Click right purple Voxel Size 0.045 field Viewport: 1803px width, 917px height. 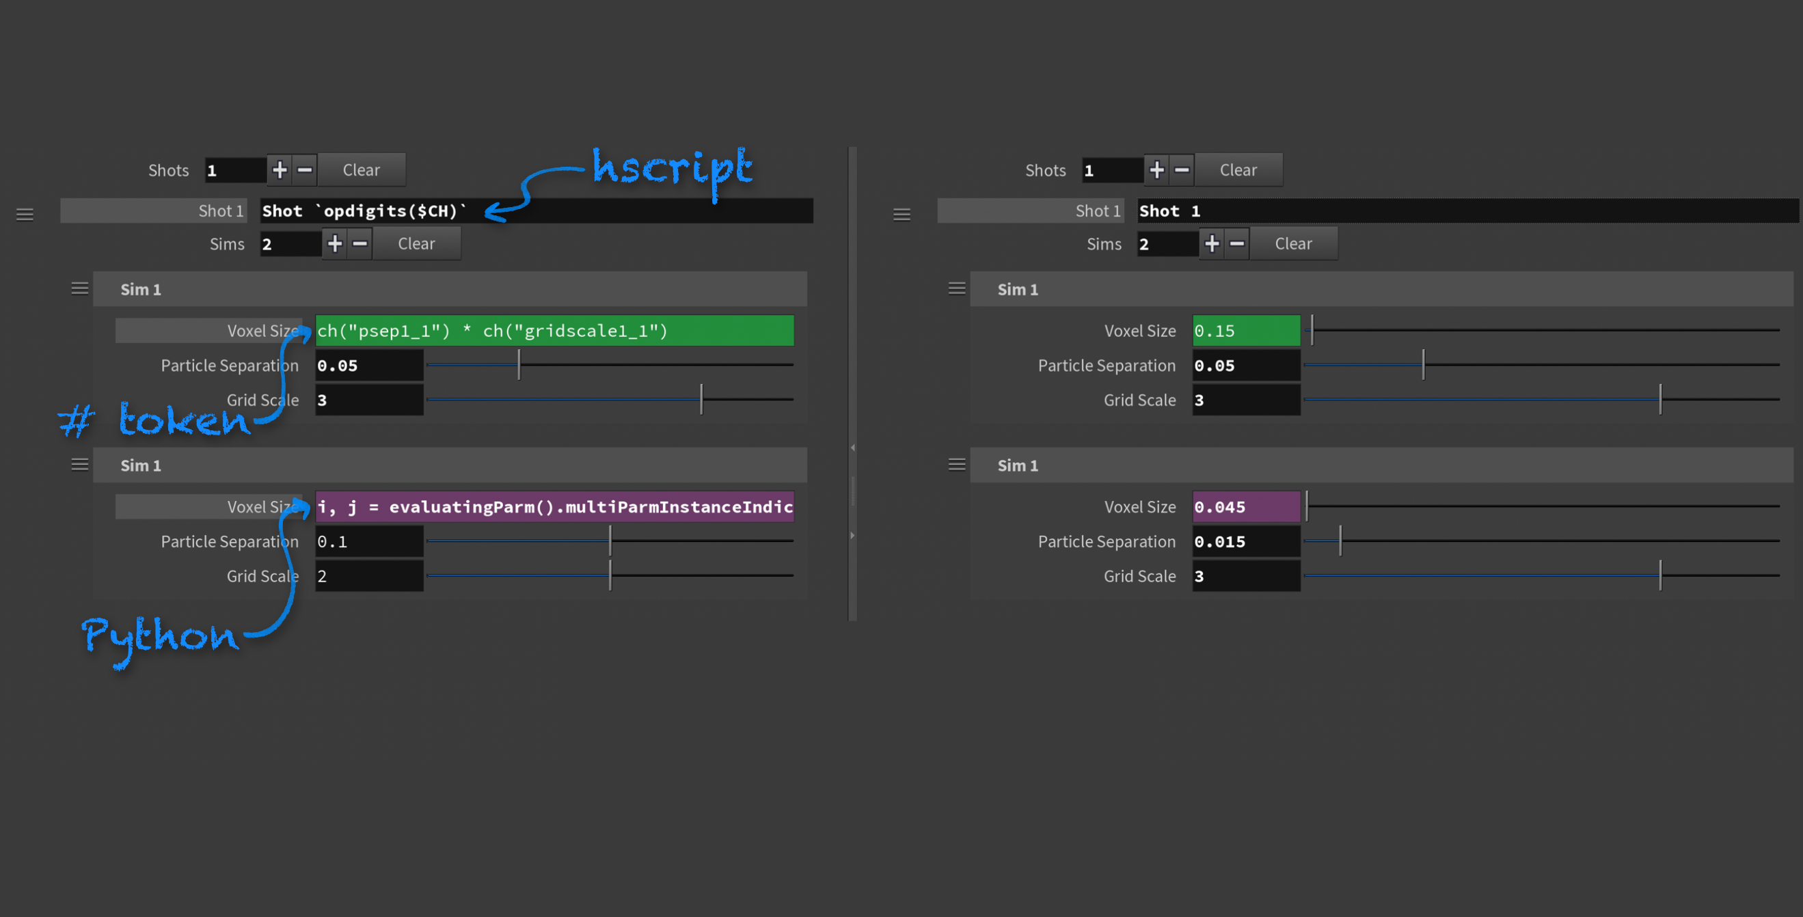[1246, 507]
